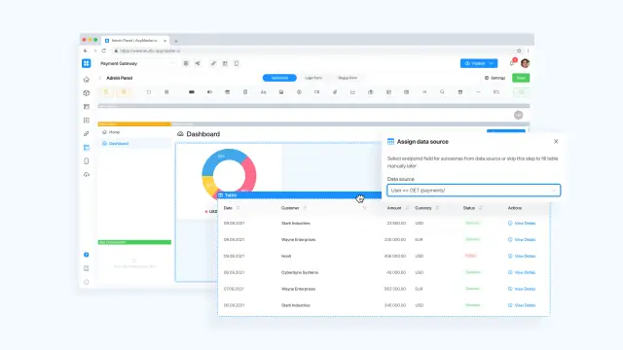Switch to the Login Form tab
623x350 pixels.
coord(313,78)
